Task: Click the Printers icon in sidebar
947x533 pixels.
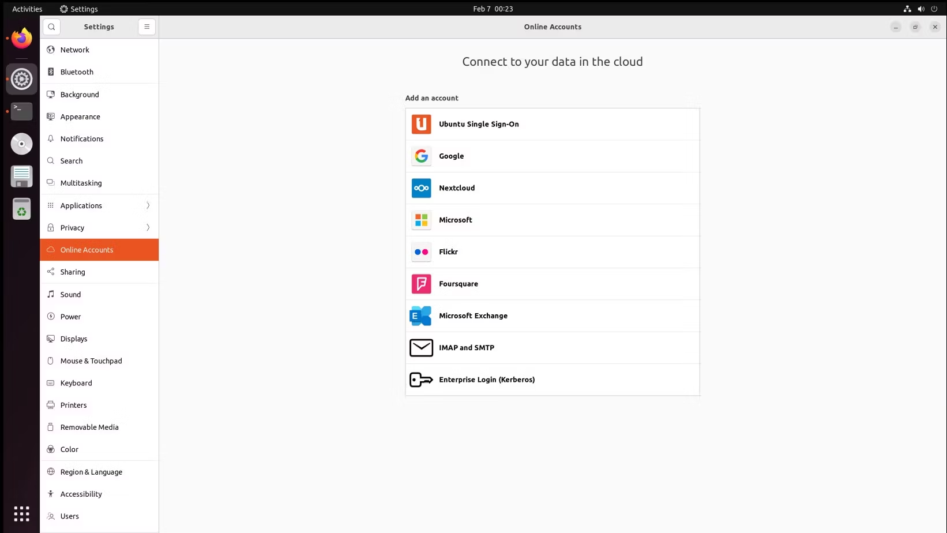Action: click(51, 405)
